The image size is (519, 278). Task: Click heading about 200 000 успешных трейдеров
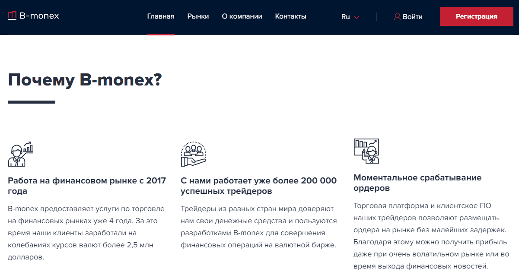(x=258, y=186)
